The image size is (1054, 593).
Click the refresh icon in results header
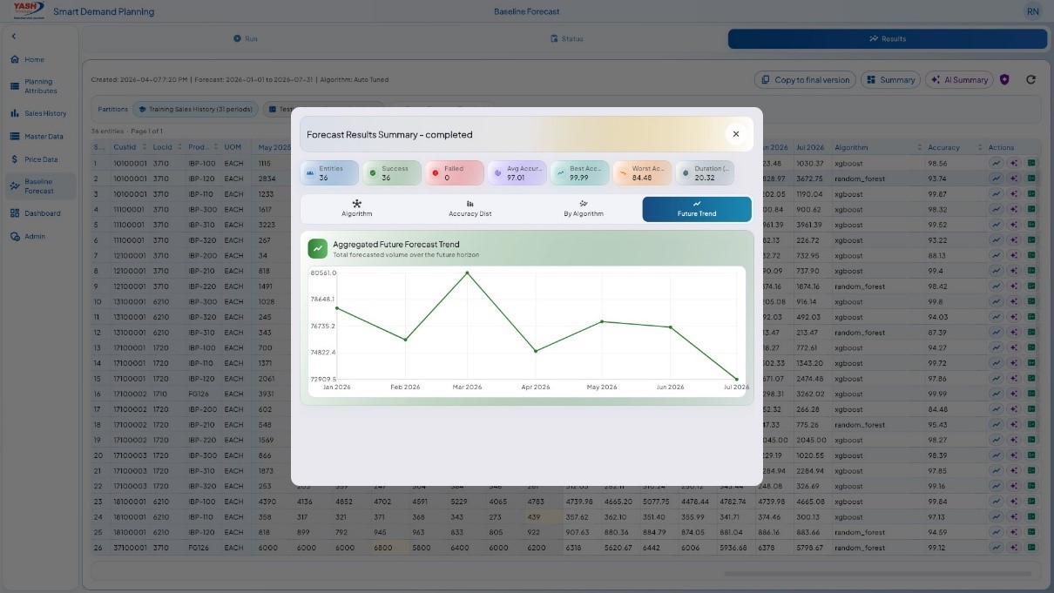(x=1030, y=79)
